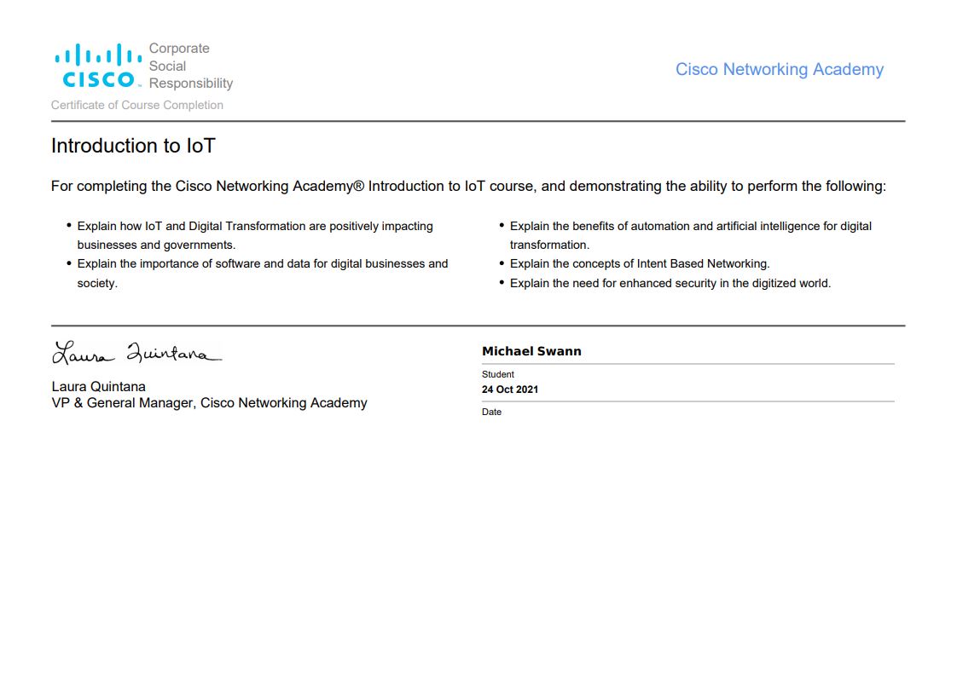Click the bullet beside enhanced security item
Viewport: 957px width, 675px height.
pyautogui.click(x=503, y=281)
